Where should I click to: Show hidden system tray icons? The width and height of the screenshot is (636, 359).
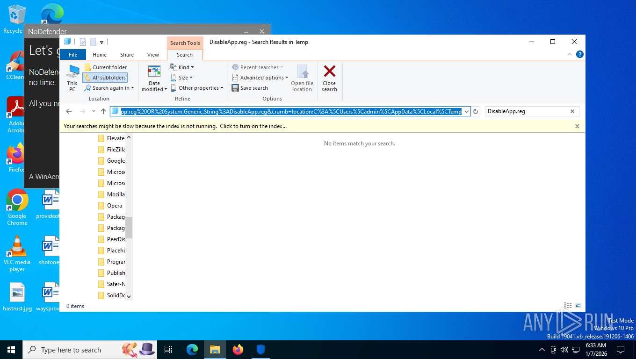[542, 350]
